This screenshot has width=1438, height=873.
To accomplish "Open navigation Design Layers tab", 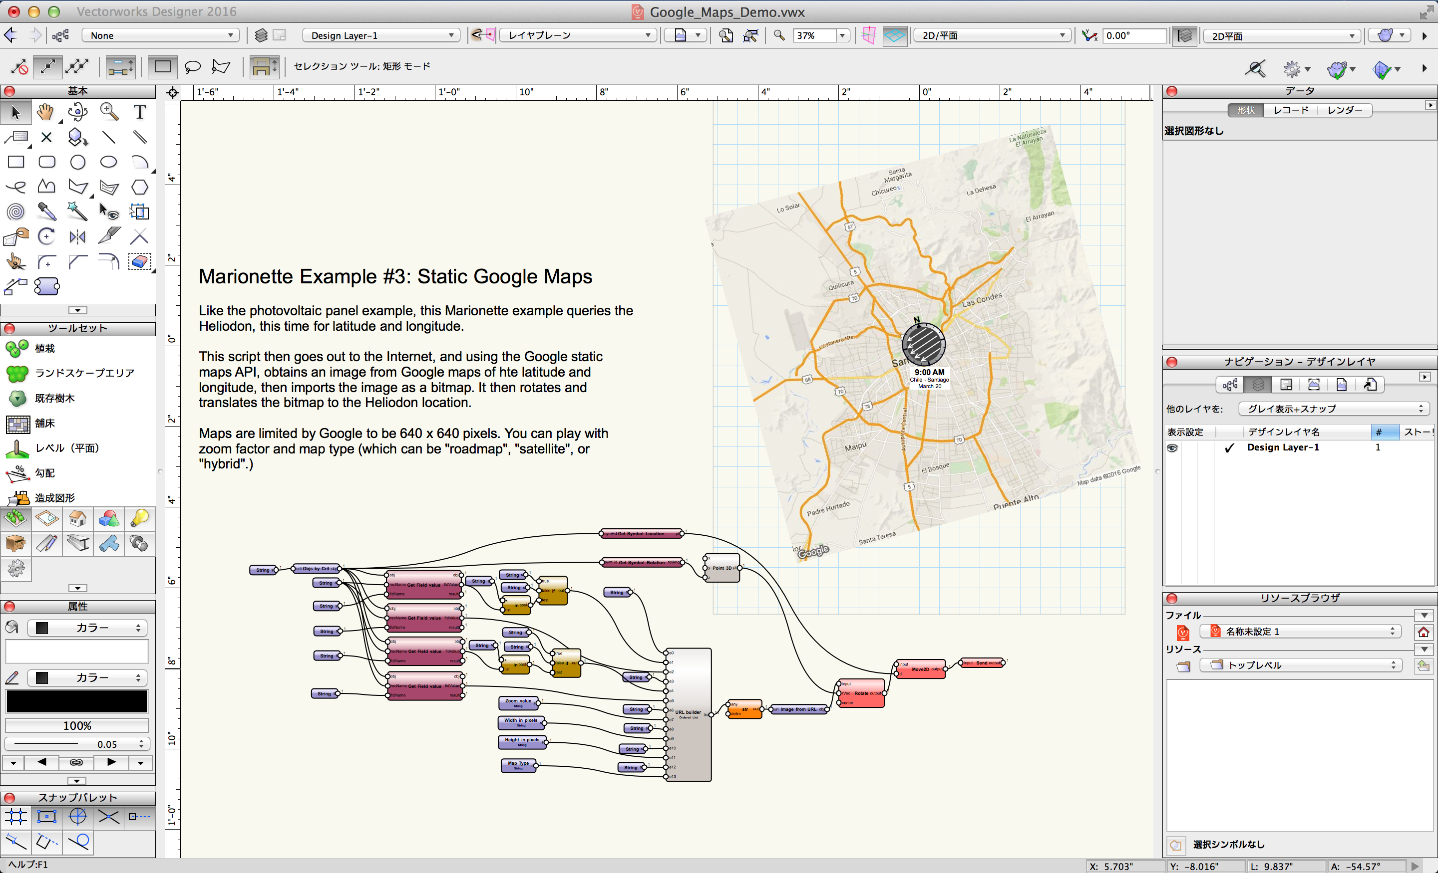I will point(1258,385).
